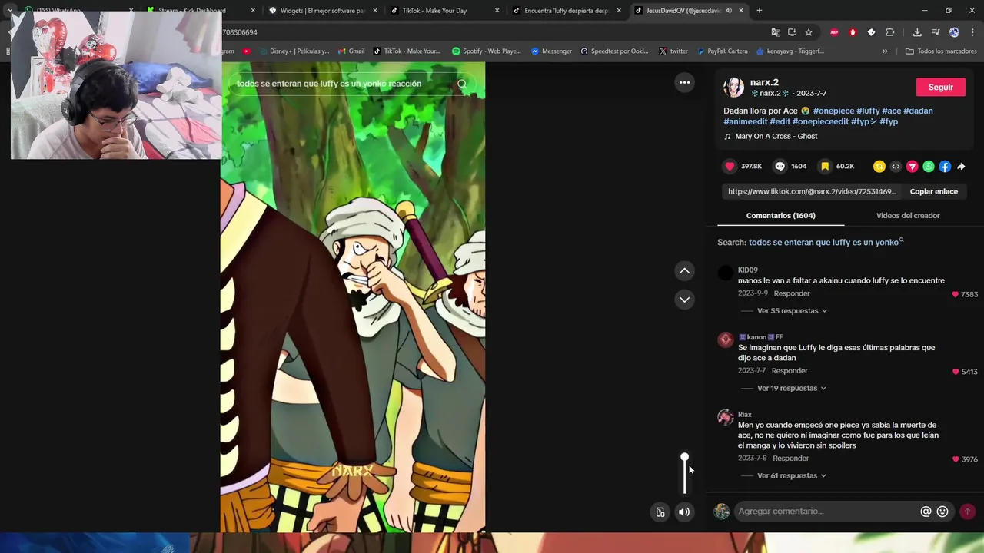Open the #onepiece hashtag
Screen dimensions: 984x553
pyautogui.click(x=833, y=111)
